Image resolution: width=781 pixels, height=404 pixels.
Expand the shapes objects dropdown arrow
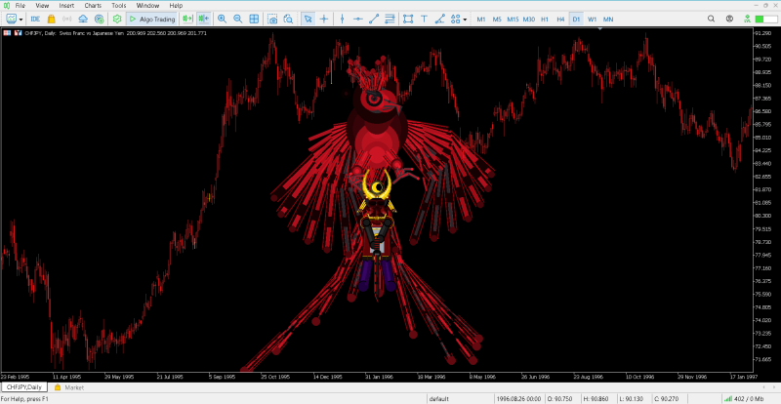click(466, 20)
